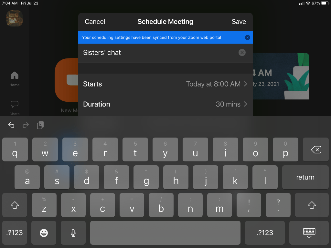Viewport: 331px width, 248px height.
Task: Tap the microphone dictation key
Action: tap(73, 233)
